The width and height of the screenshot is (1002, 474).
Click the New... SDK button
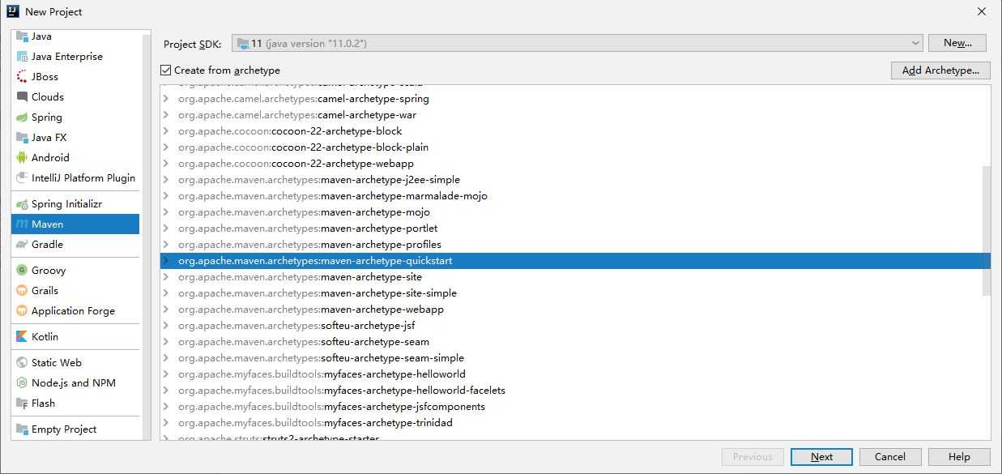tap(957, 43)
